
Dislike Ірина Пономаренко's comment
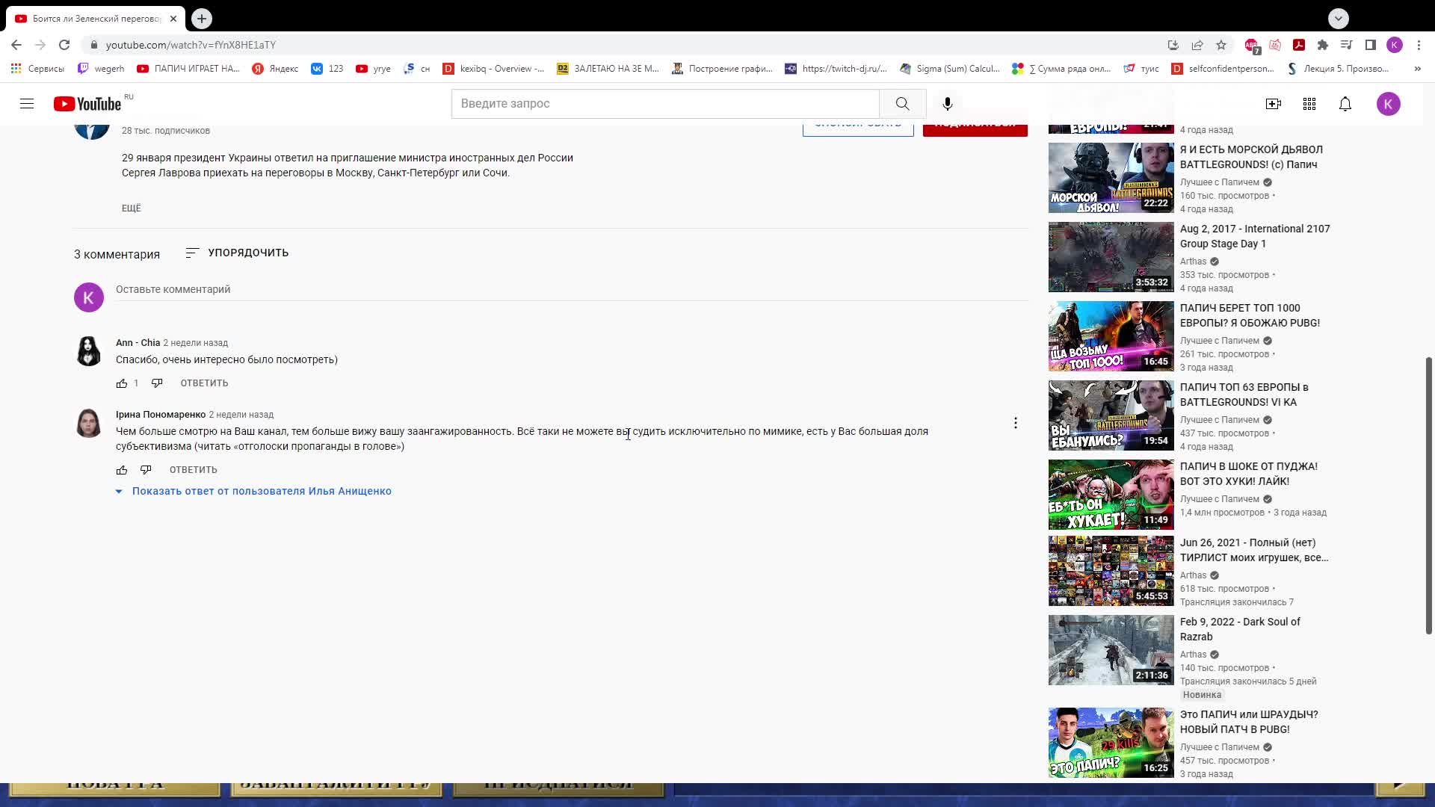point(146,470)
